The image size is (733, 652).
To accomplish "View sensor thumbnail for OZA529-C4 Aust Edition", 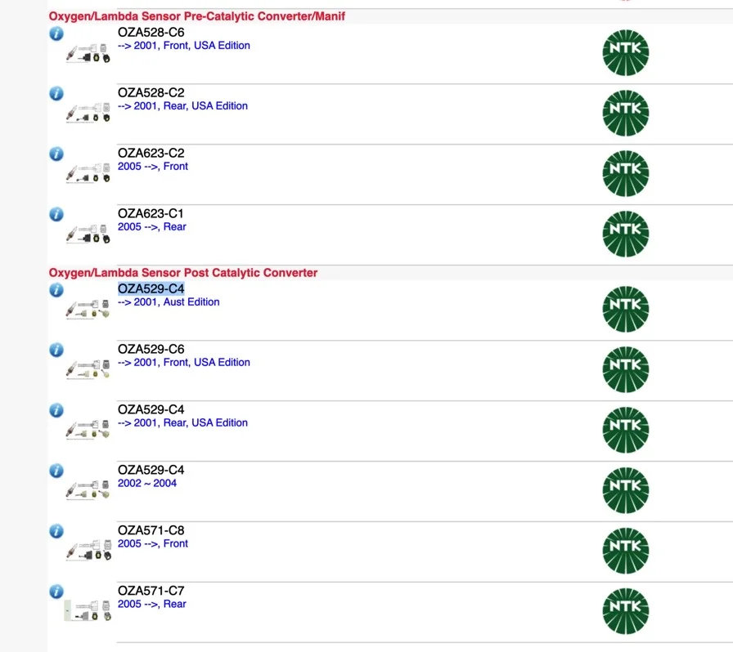I will point(88,309).
